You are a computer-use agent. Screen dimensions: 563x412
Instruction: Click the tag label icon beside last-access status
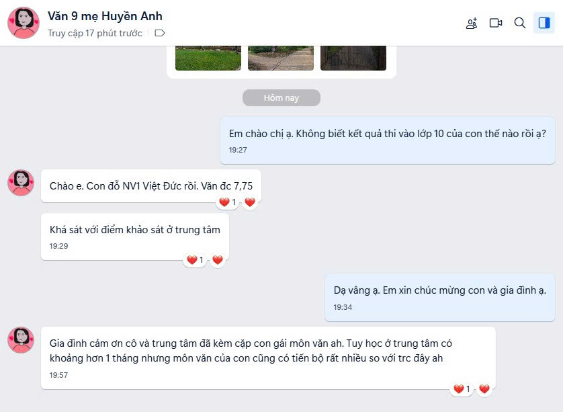tap(159, 33)
